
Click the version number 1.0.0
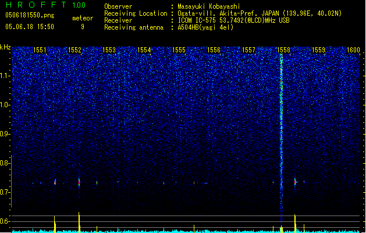point(79,5)
